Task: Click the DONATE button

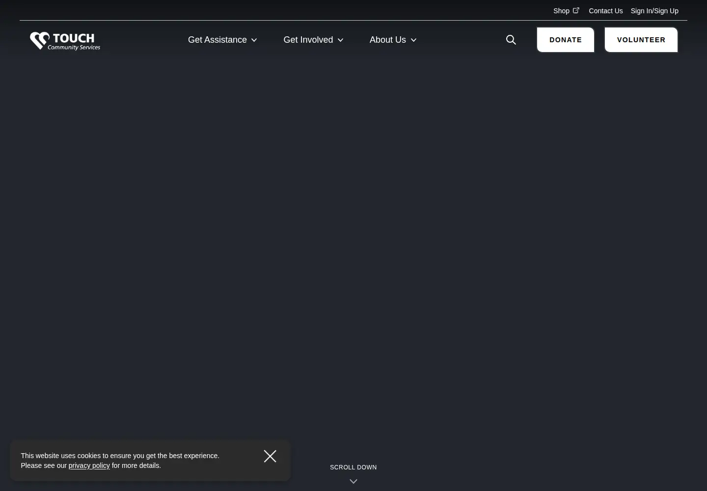Action: [566, 40]
